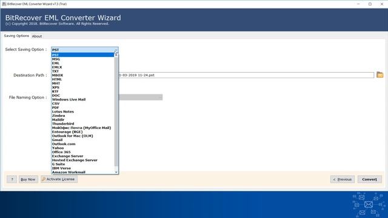This screenshot has width=388, height=218.
Task: Click Activate License with key icon
Action: tap(59, 179)
